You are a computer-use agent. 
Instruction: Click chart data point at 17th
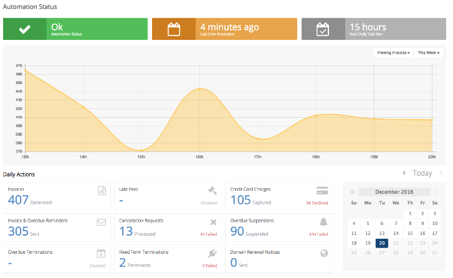[258, 138]
